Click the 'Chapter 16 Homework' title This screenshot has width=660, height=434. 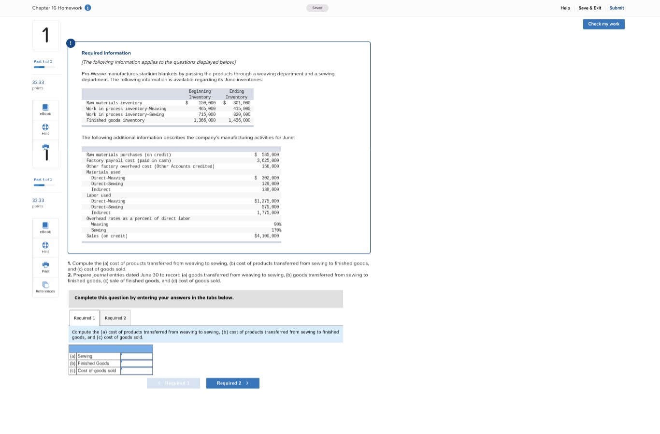57,8
